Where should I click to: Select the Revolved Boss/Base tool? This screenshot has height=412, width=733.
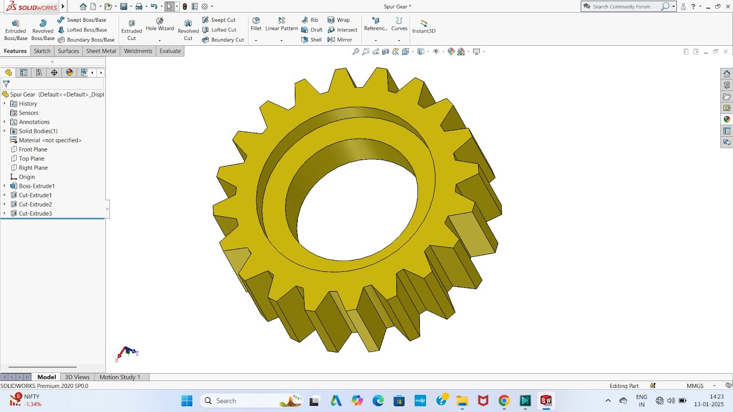(43, 30)
